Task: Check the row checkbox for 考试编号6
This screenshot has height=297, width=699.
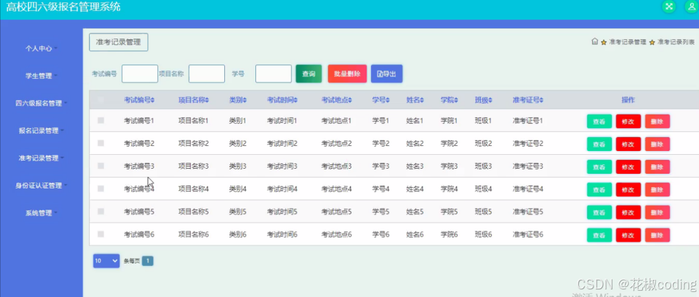Action: 100,234
